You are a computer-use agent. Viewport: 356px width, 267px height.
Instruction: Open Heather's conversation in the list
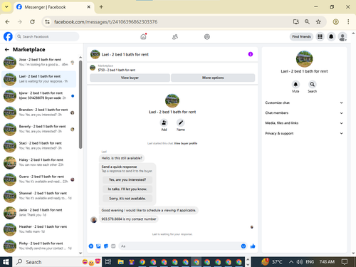39,229
